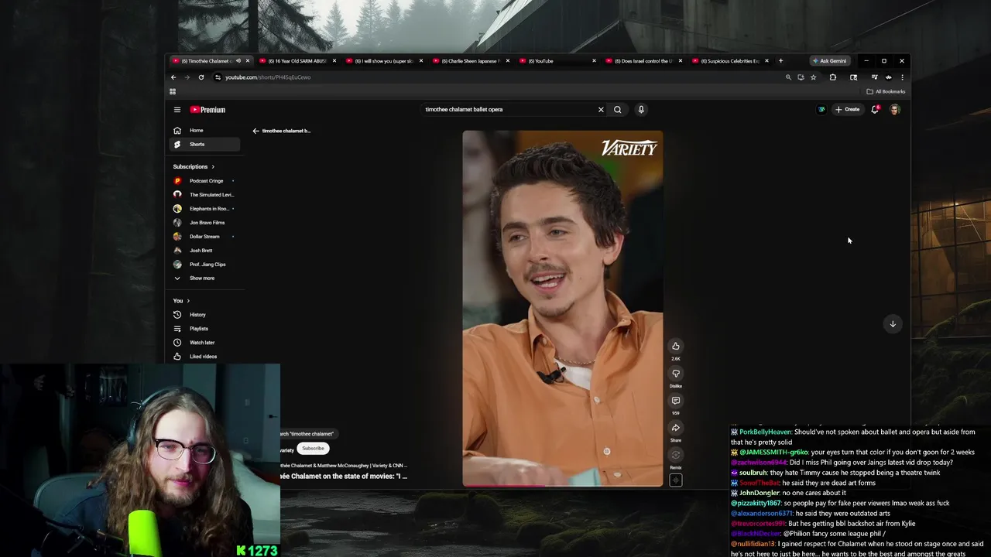Go back in browser history
This screenshot has width=991, height=557.
173,77
